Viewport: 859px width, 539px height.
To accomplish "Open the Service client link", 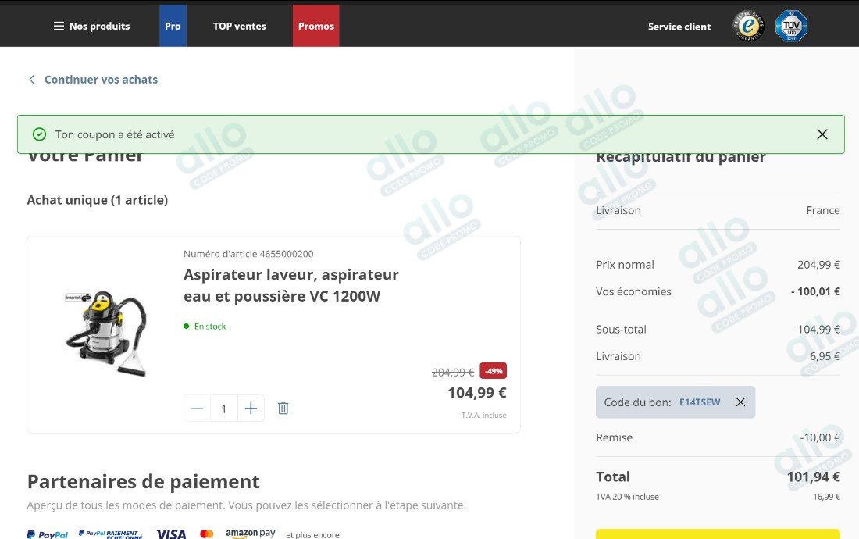I will click(x=679, y=27).
